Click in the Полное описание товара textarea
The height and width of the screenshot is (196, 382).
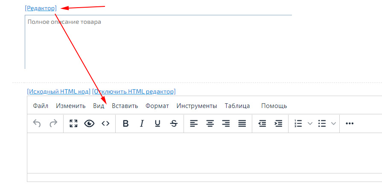pos(158,43)
